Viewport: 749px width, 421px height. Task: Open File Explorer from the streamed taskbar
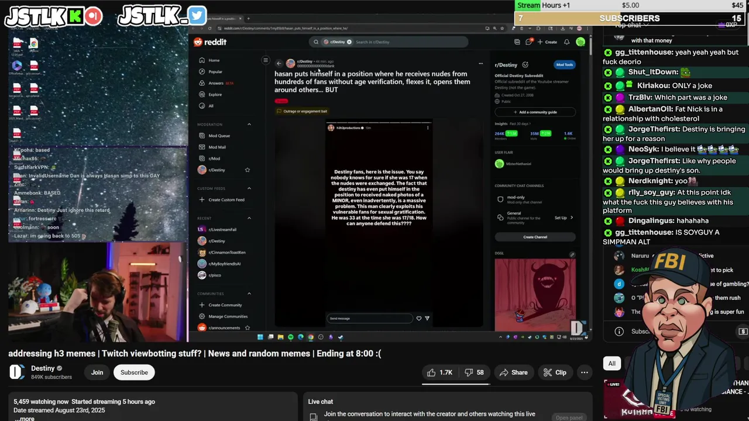coord(280,337)
